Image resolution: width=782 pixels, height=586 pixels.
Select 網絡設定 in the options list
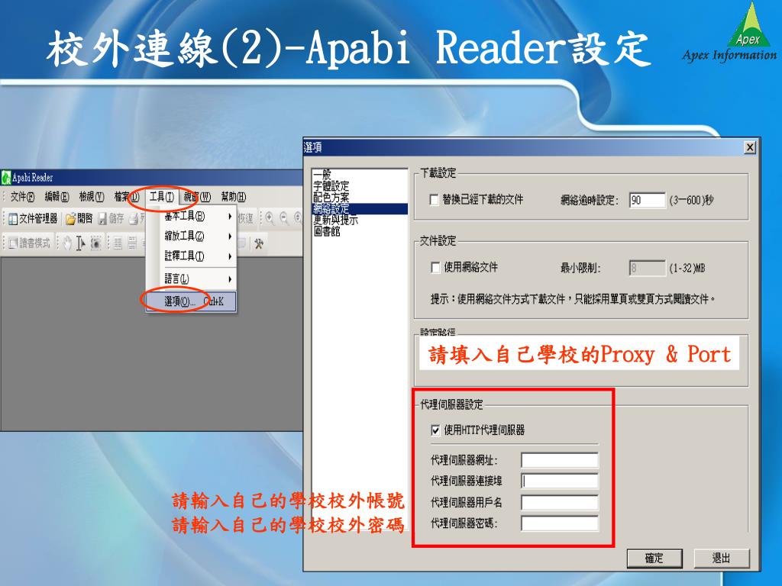[360, 209]
